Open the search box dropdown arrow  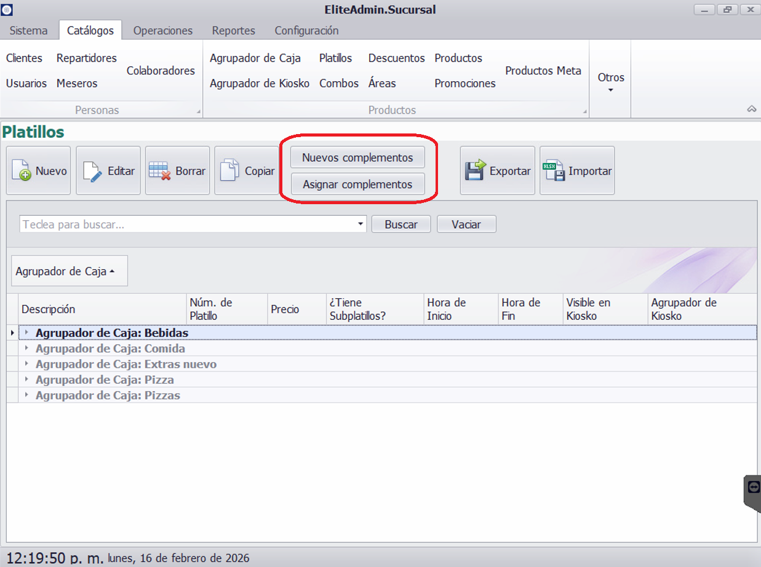[361, 224]
